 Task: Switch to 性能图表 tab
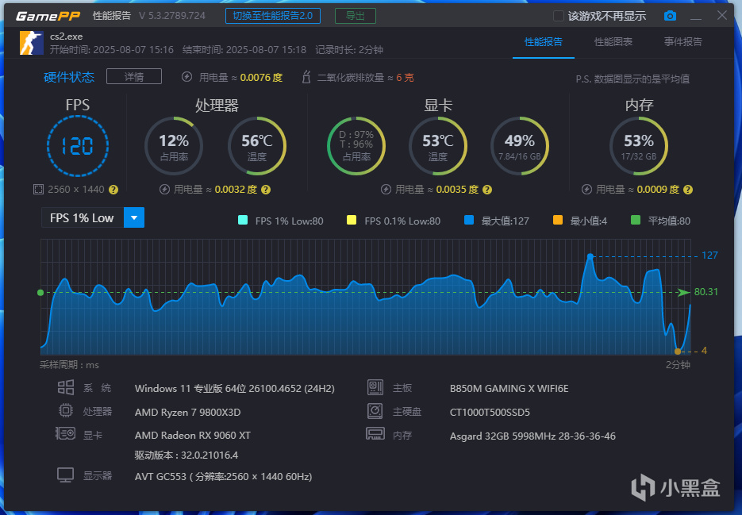click(613, 42)
